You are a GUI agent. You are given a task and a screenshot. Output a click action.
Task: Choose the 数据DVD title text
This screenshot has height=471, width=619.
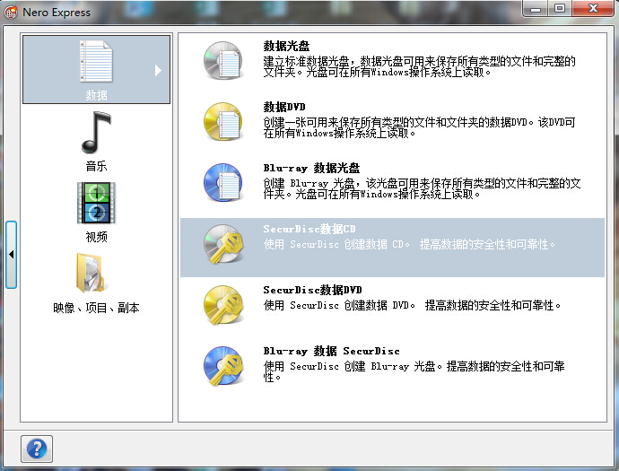point(284,106)
